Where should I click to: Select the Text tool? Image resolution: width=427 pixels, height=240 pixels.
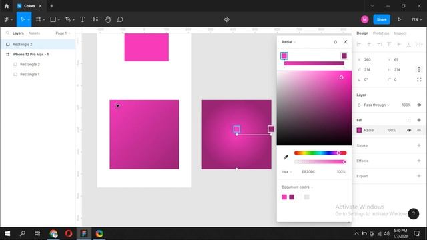(83, 19)
